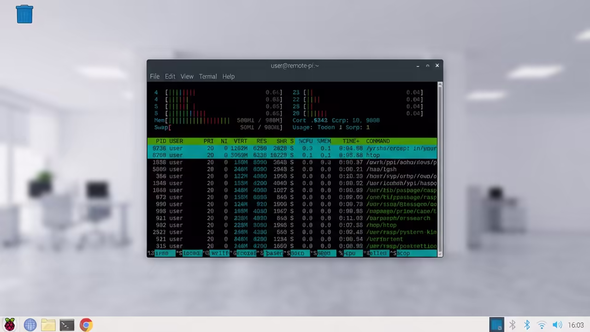590x332 pixels.
Task: Click the terminal's vertical scrollbar
Action: click(440, 169)
